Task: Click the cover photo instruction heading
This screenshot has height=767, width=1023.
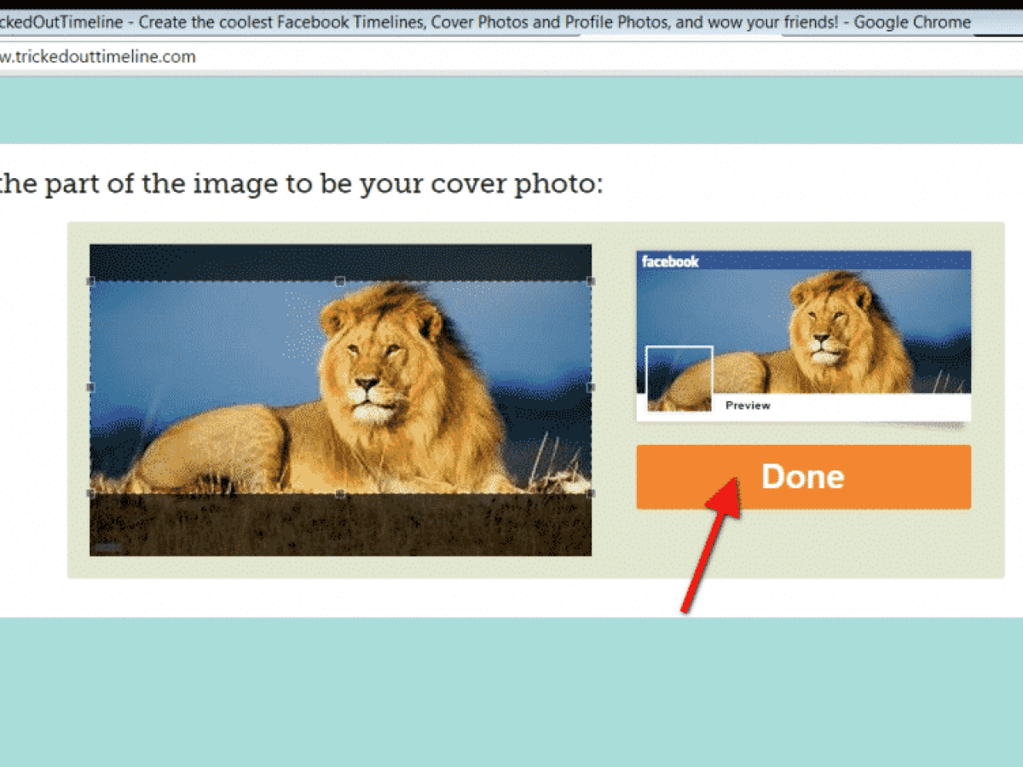Action: [x=301, y=184]
